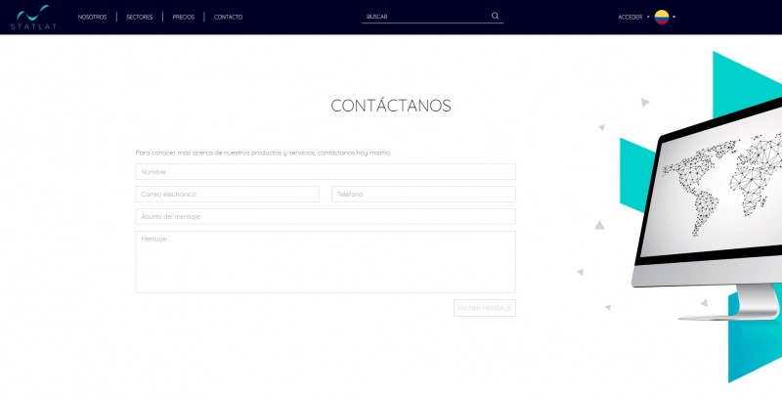Expand the ACCEDER dropdown arrow
Screen dimensions: 782x398
(648, 17)
